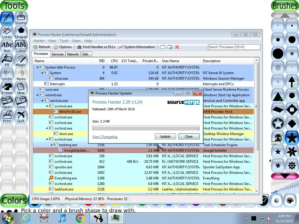299x224 pixels.
Task: Click the brush spacing slider
Action: (285, 187)
